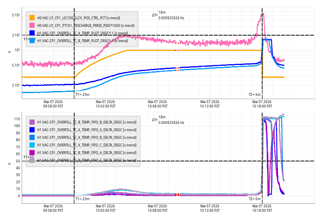Click the ΔT=18m readout on top plot
Image resolution: width=322 pixels, height=221 pixels.
tap(159, 15)
